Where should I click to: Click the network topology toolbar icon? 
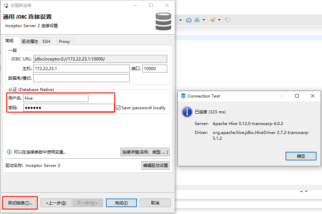(x=196, y=20)
